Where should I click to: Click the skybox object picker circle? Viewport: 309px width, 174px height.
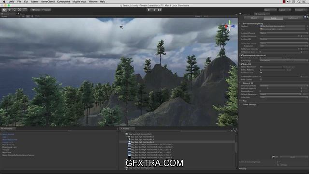[x=307, y=26]
